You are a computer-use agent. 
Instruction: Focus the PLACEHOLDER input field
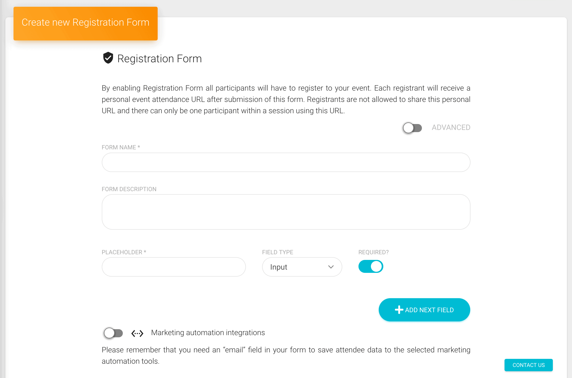pos(174,267)
